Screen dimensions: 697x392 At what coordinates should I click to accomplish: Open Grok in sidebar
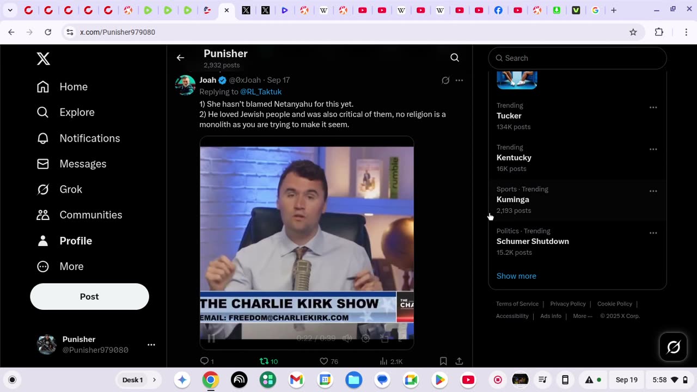click(59, 189)
